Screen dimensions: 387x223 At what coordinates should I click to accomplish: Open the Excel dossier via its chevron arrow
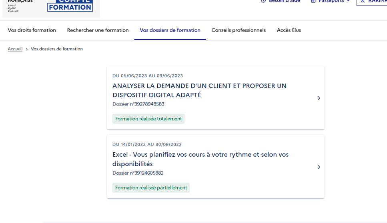pyautogui.click(x=319, y=167)
